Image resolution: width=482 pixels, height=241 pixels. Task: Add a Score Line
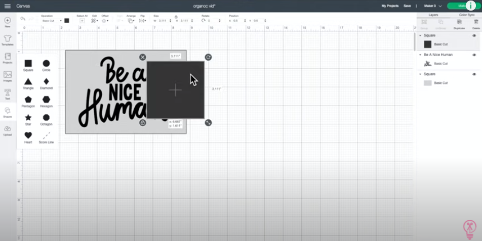coord(46,137)
